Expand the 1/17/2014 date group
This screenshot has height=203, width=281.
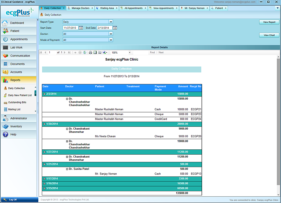tap(44, 179)
